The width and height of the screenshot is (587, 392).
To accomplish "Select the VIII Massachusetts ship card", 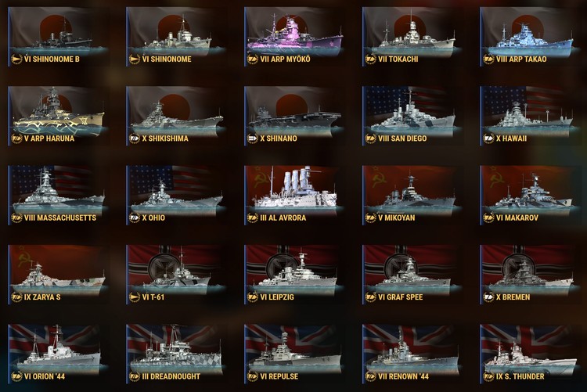I will click(56, 195).
